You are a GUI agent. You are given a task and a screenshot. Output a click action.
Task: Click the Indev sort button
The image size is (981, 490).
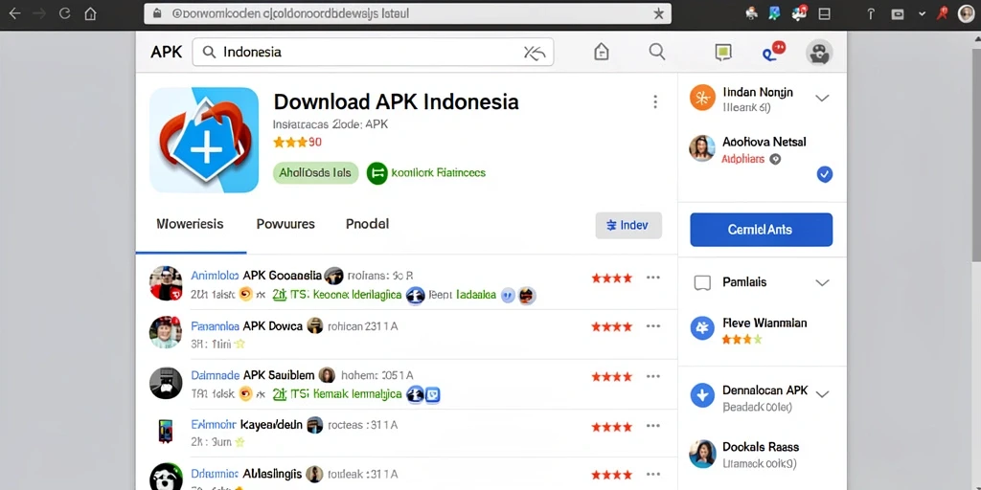point(628,226)
